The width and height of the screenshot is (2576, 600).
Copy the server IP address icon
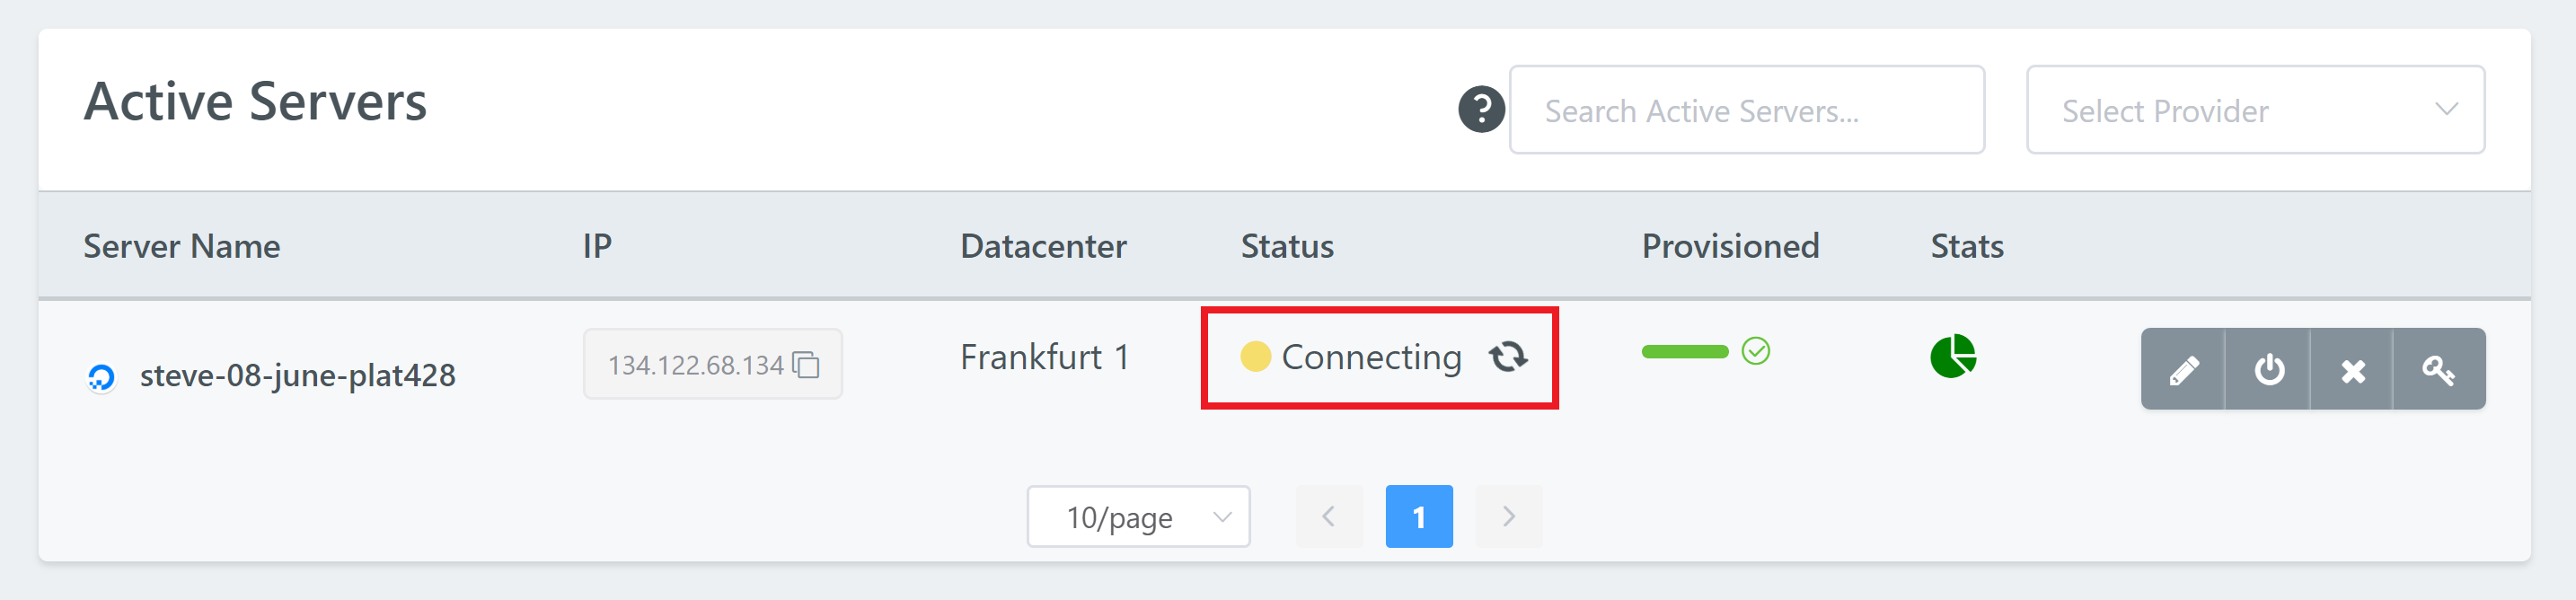806,365
